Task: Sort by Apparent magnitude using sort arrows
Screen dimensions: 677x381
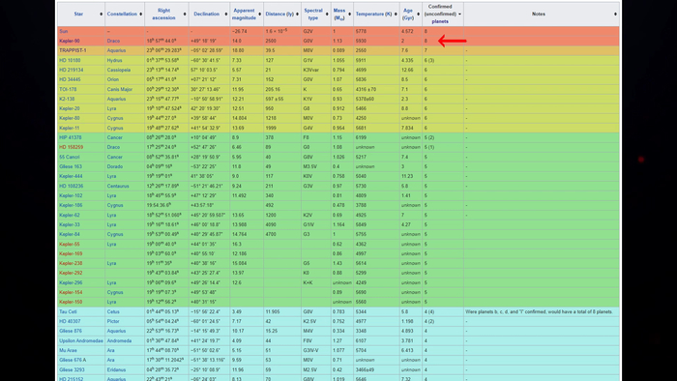Action: coord(259,15)
